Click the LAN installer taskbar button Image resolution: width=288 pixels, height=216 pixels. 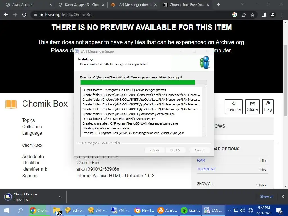(213, 210)
